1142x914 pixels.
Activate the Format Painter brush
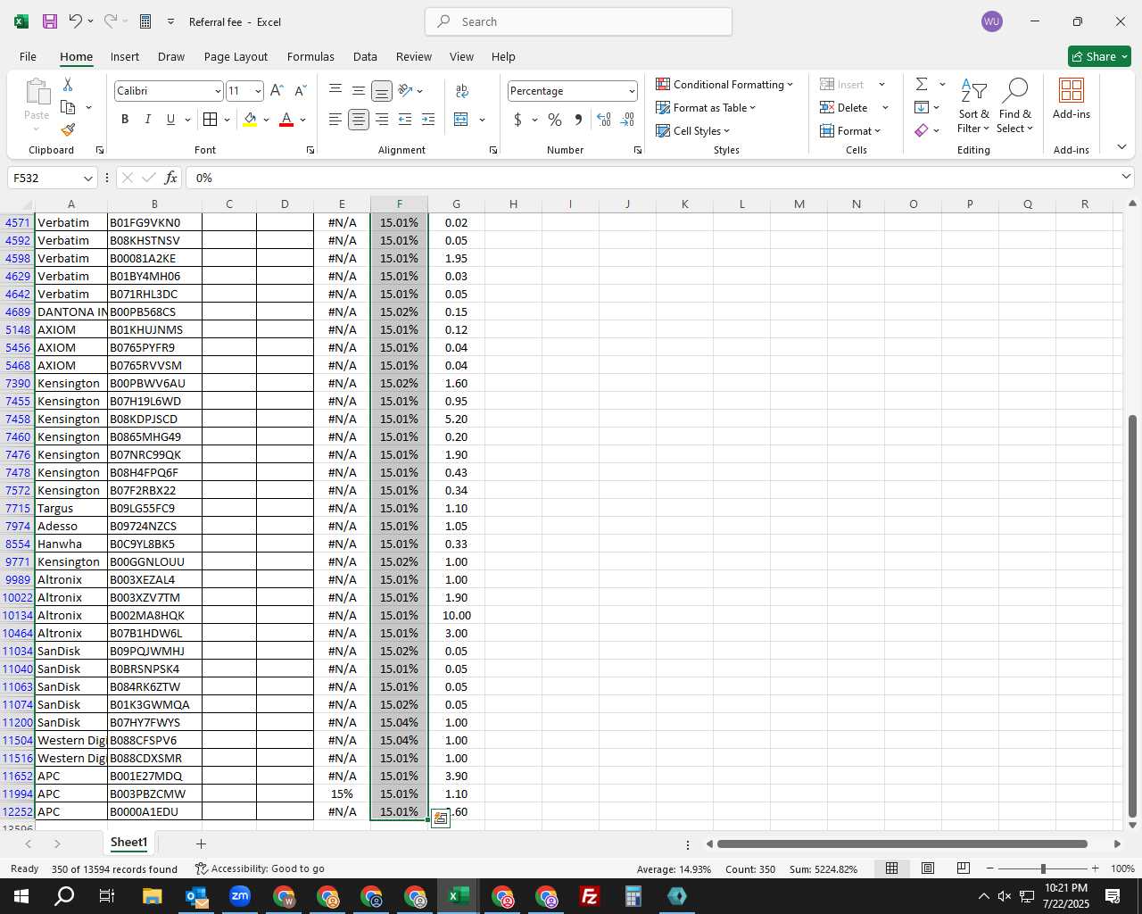pyautogui.click(x=68, y=130)
